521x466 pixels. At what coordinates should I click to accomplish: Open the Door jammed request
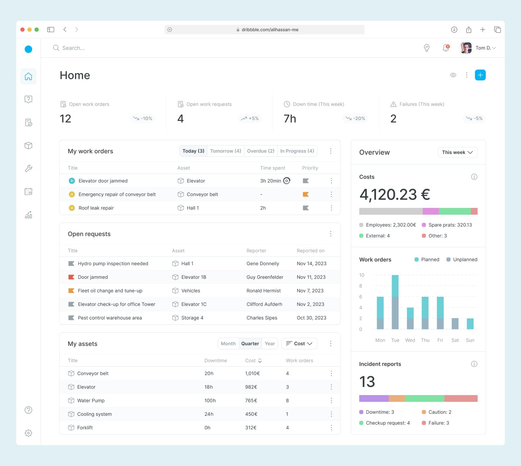point(200,277)
